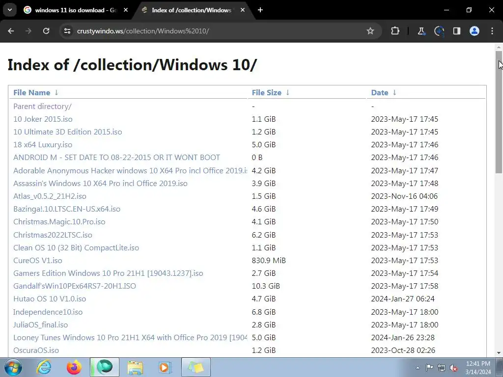Open the Windows Start menu orb

point(13,367)
